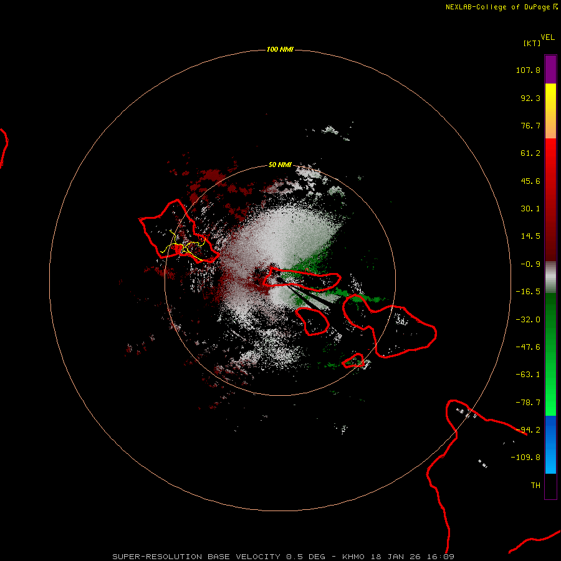561x561 pixels.
Task: Click the Super-Resolution Base Velocity caption
Action: coord(284,557)
